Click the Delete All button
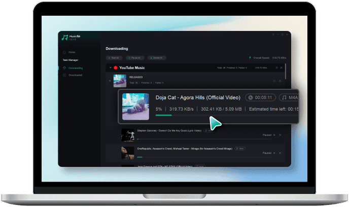Viewport: 349px width, 208px height. pyautogui.click(x=157, y=58)
